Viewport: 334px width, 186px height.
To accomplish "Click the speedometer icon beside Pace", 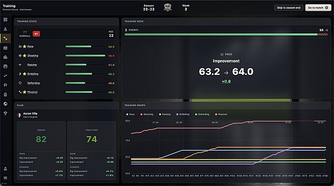I will tap(20, 46).
